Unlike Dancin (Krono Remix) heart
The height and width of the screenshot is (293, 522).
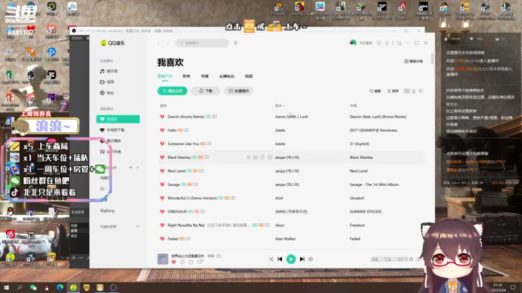tap(162, 117)
